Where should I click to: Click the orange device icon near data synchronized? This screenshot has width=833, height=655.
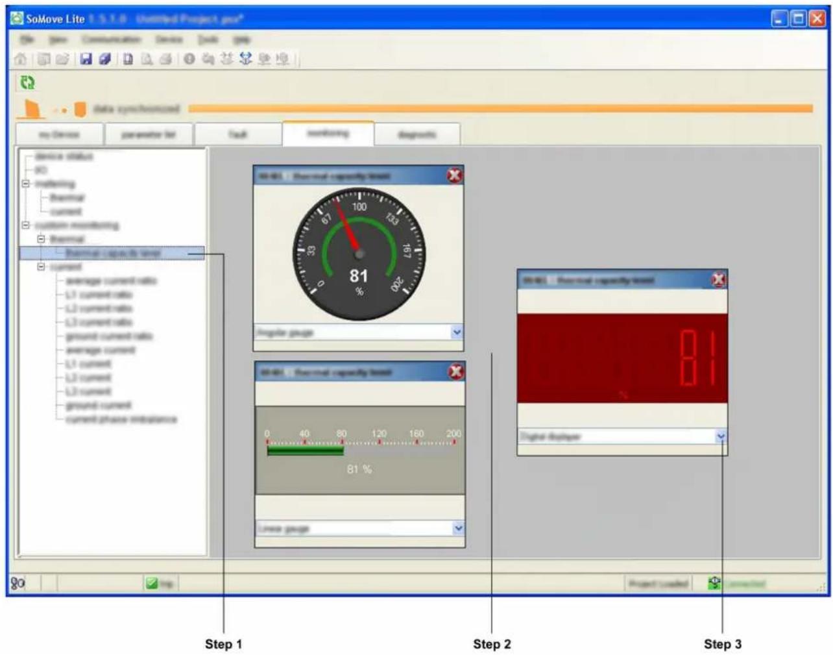click(80, 109)
